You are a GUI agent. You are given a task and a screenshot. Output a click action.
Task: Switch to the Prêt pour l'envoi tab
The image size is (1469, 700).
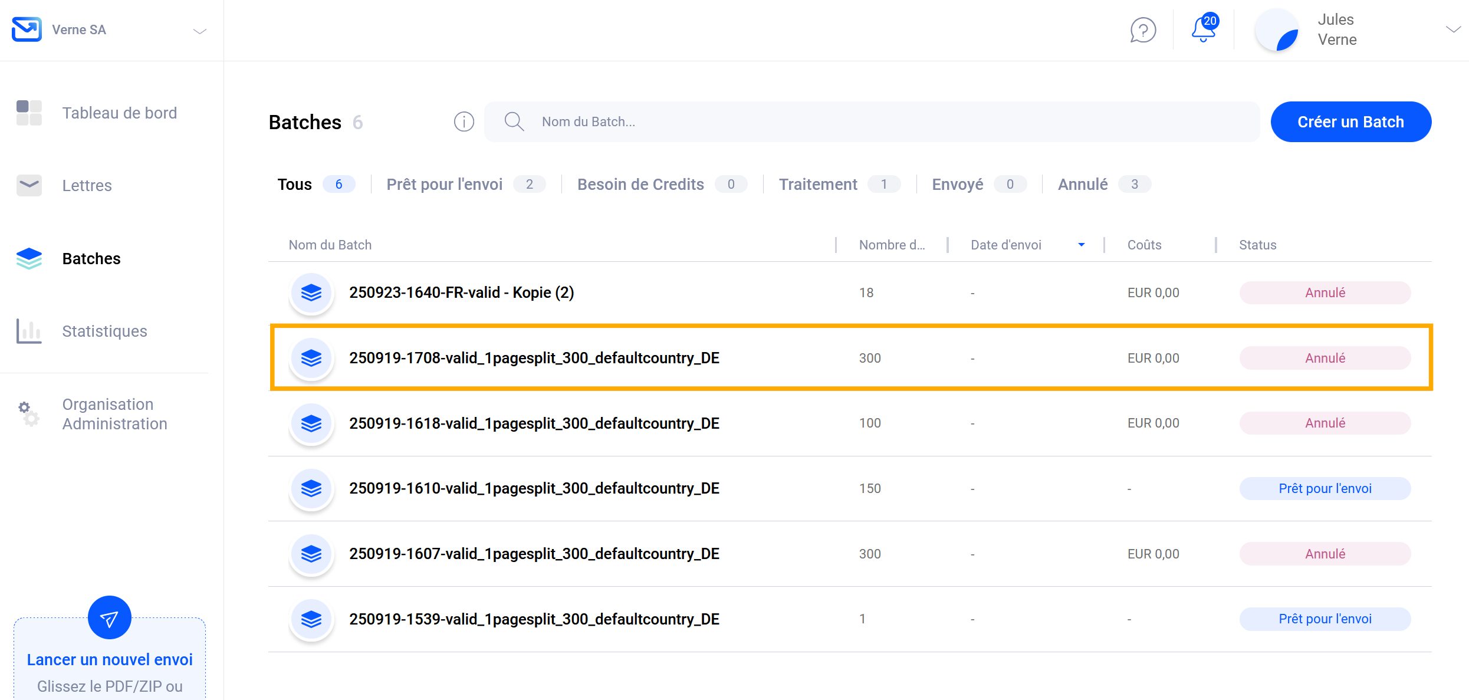445,185
